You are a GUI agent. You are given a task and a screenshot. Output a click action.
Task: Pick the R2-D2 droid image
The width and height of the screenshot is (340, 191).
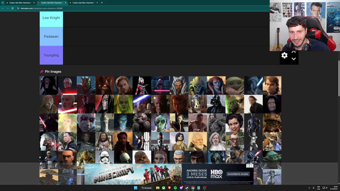(198, 104)
